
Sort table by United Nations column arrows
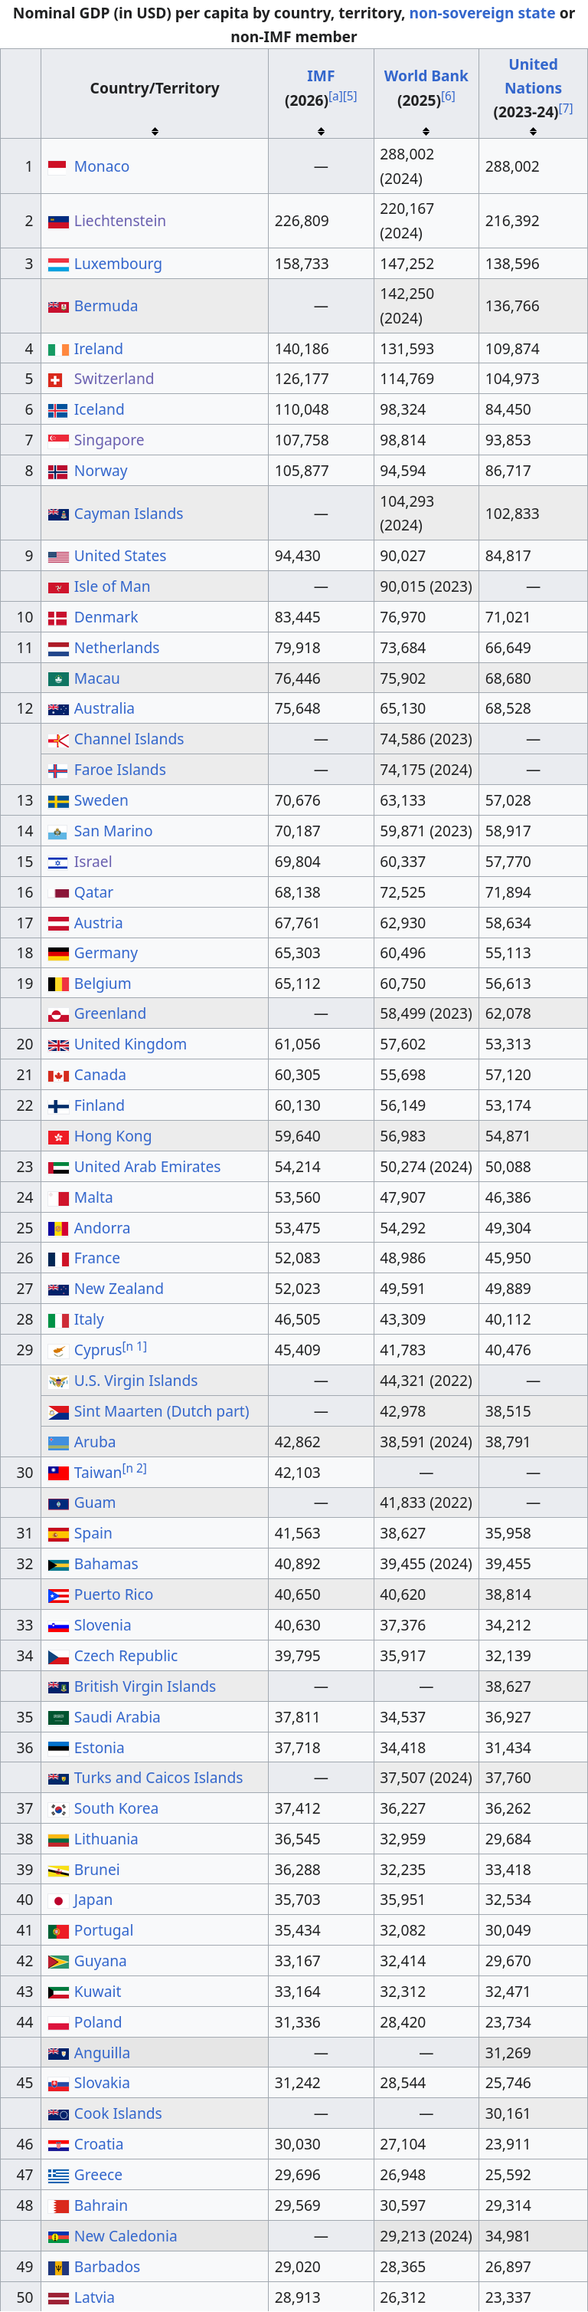[x=534, y=131]
